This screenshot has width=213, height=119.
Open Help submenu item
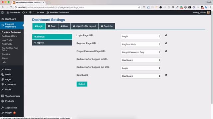coord(4,62)
